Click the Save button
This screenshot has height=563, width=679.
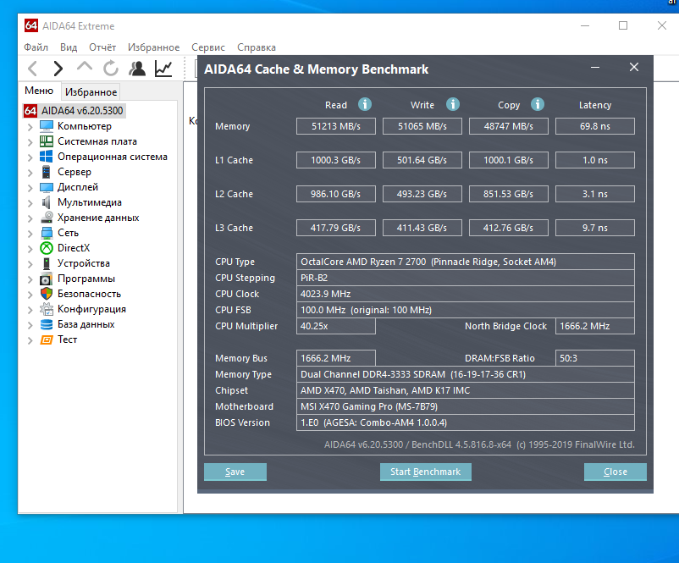(235, 472)
